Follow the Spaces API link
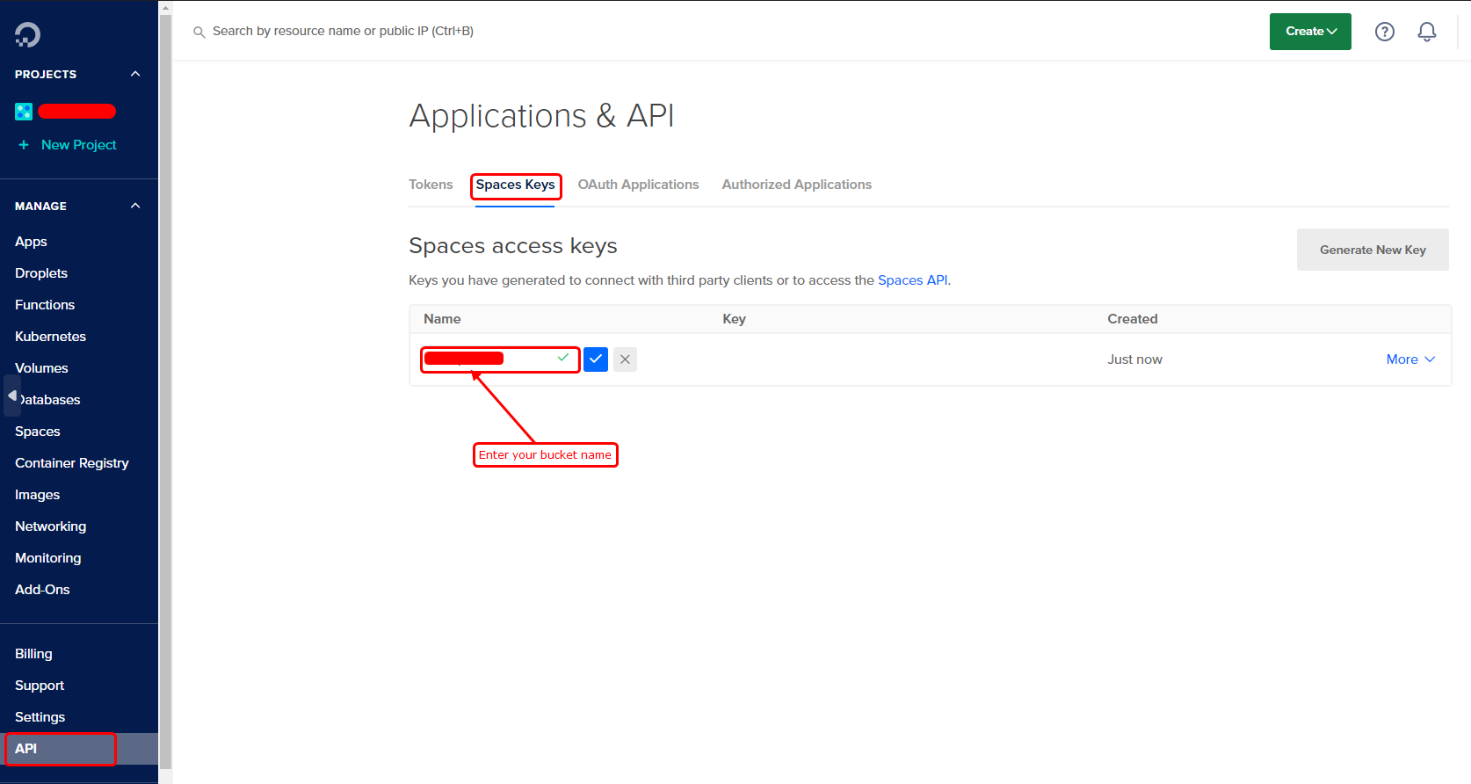Viewport: 1471px width, 784px height. click(912, 280)
